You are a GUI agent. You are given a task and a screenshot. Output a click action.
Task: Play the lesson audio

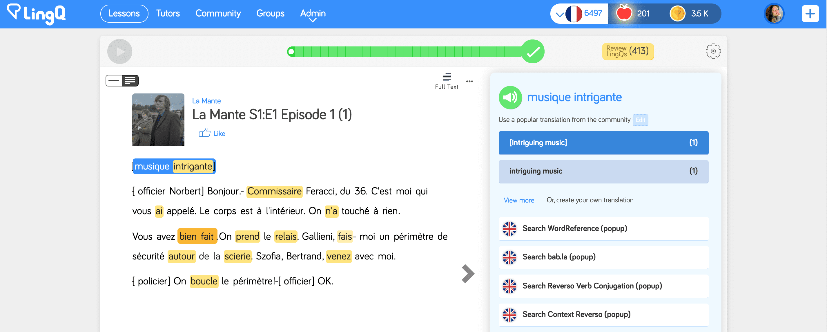pos(119,51)
